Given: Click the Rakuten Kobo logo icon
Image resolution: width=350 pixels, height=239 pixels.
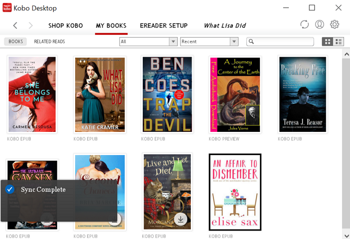Looking at the screenshot, I should coord(7,8).
